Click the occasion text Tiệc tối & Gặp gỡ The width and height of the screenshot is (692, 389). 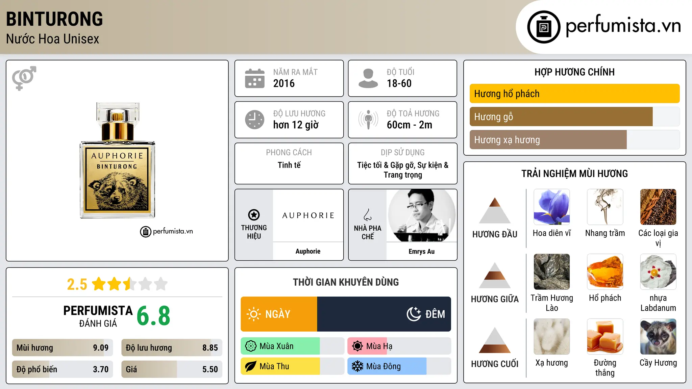tap(386, 165)
